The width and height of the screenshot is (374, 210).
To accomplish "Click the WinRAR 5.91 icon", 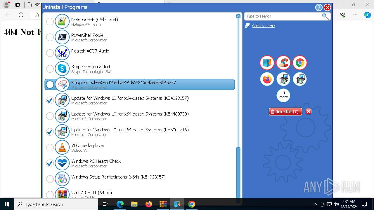I will (62, 194).
